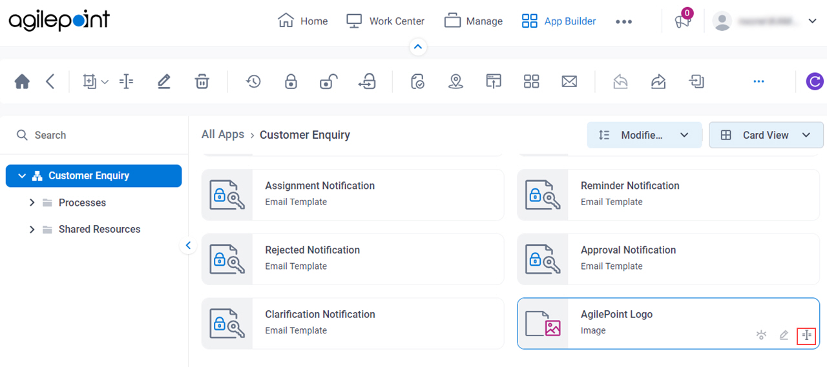Click the location pin toolbar icon
Viewport: 827px width, 367px height.
click(456, 81)
